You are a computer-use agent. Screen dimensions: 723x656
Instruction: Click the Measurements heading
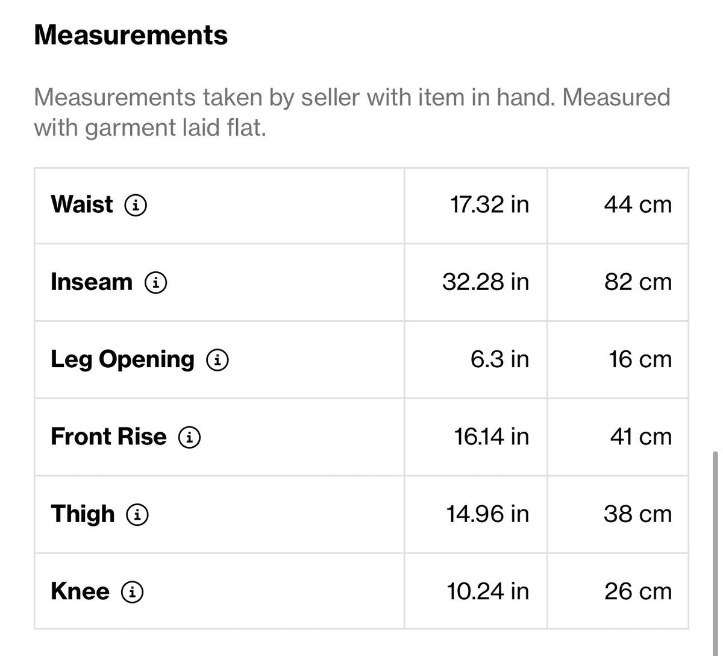point(131,35)
